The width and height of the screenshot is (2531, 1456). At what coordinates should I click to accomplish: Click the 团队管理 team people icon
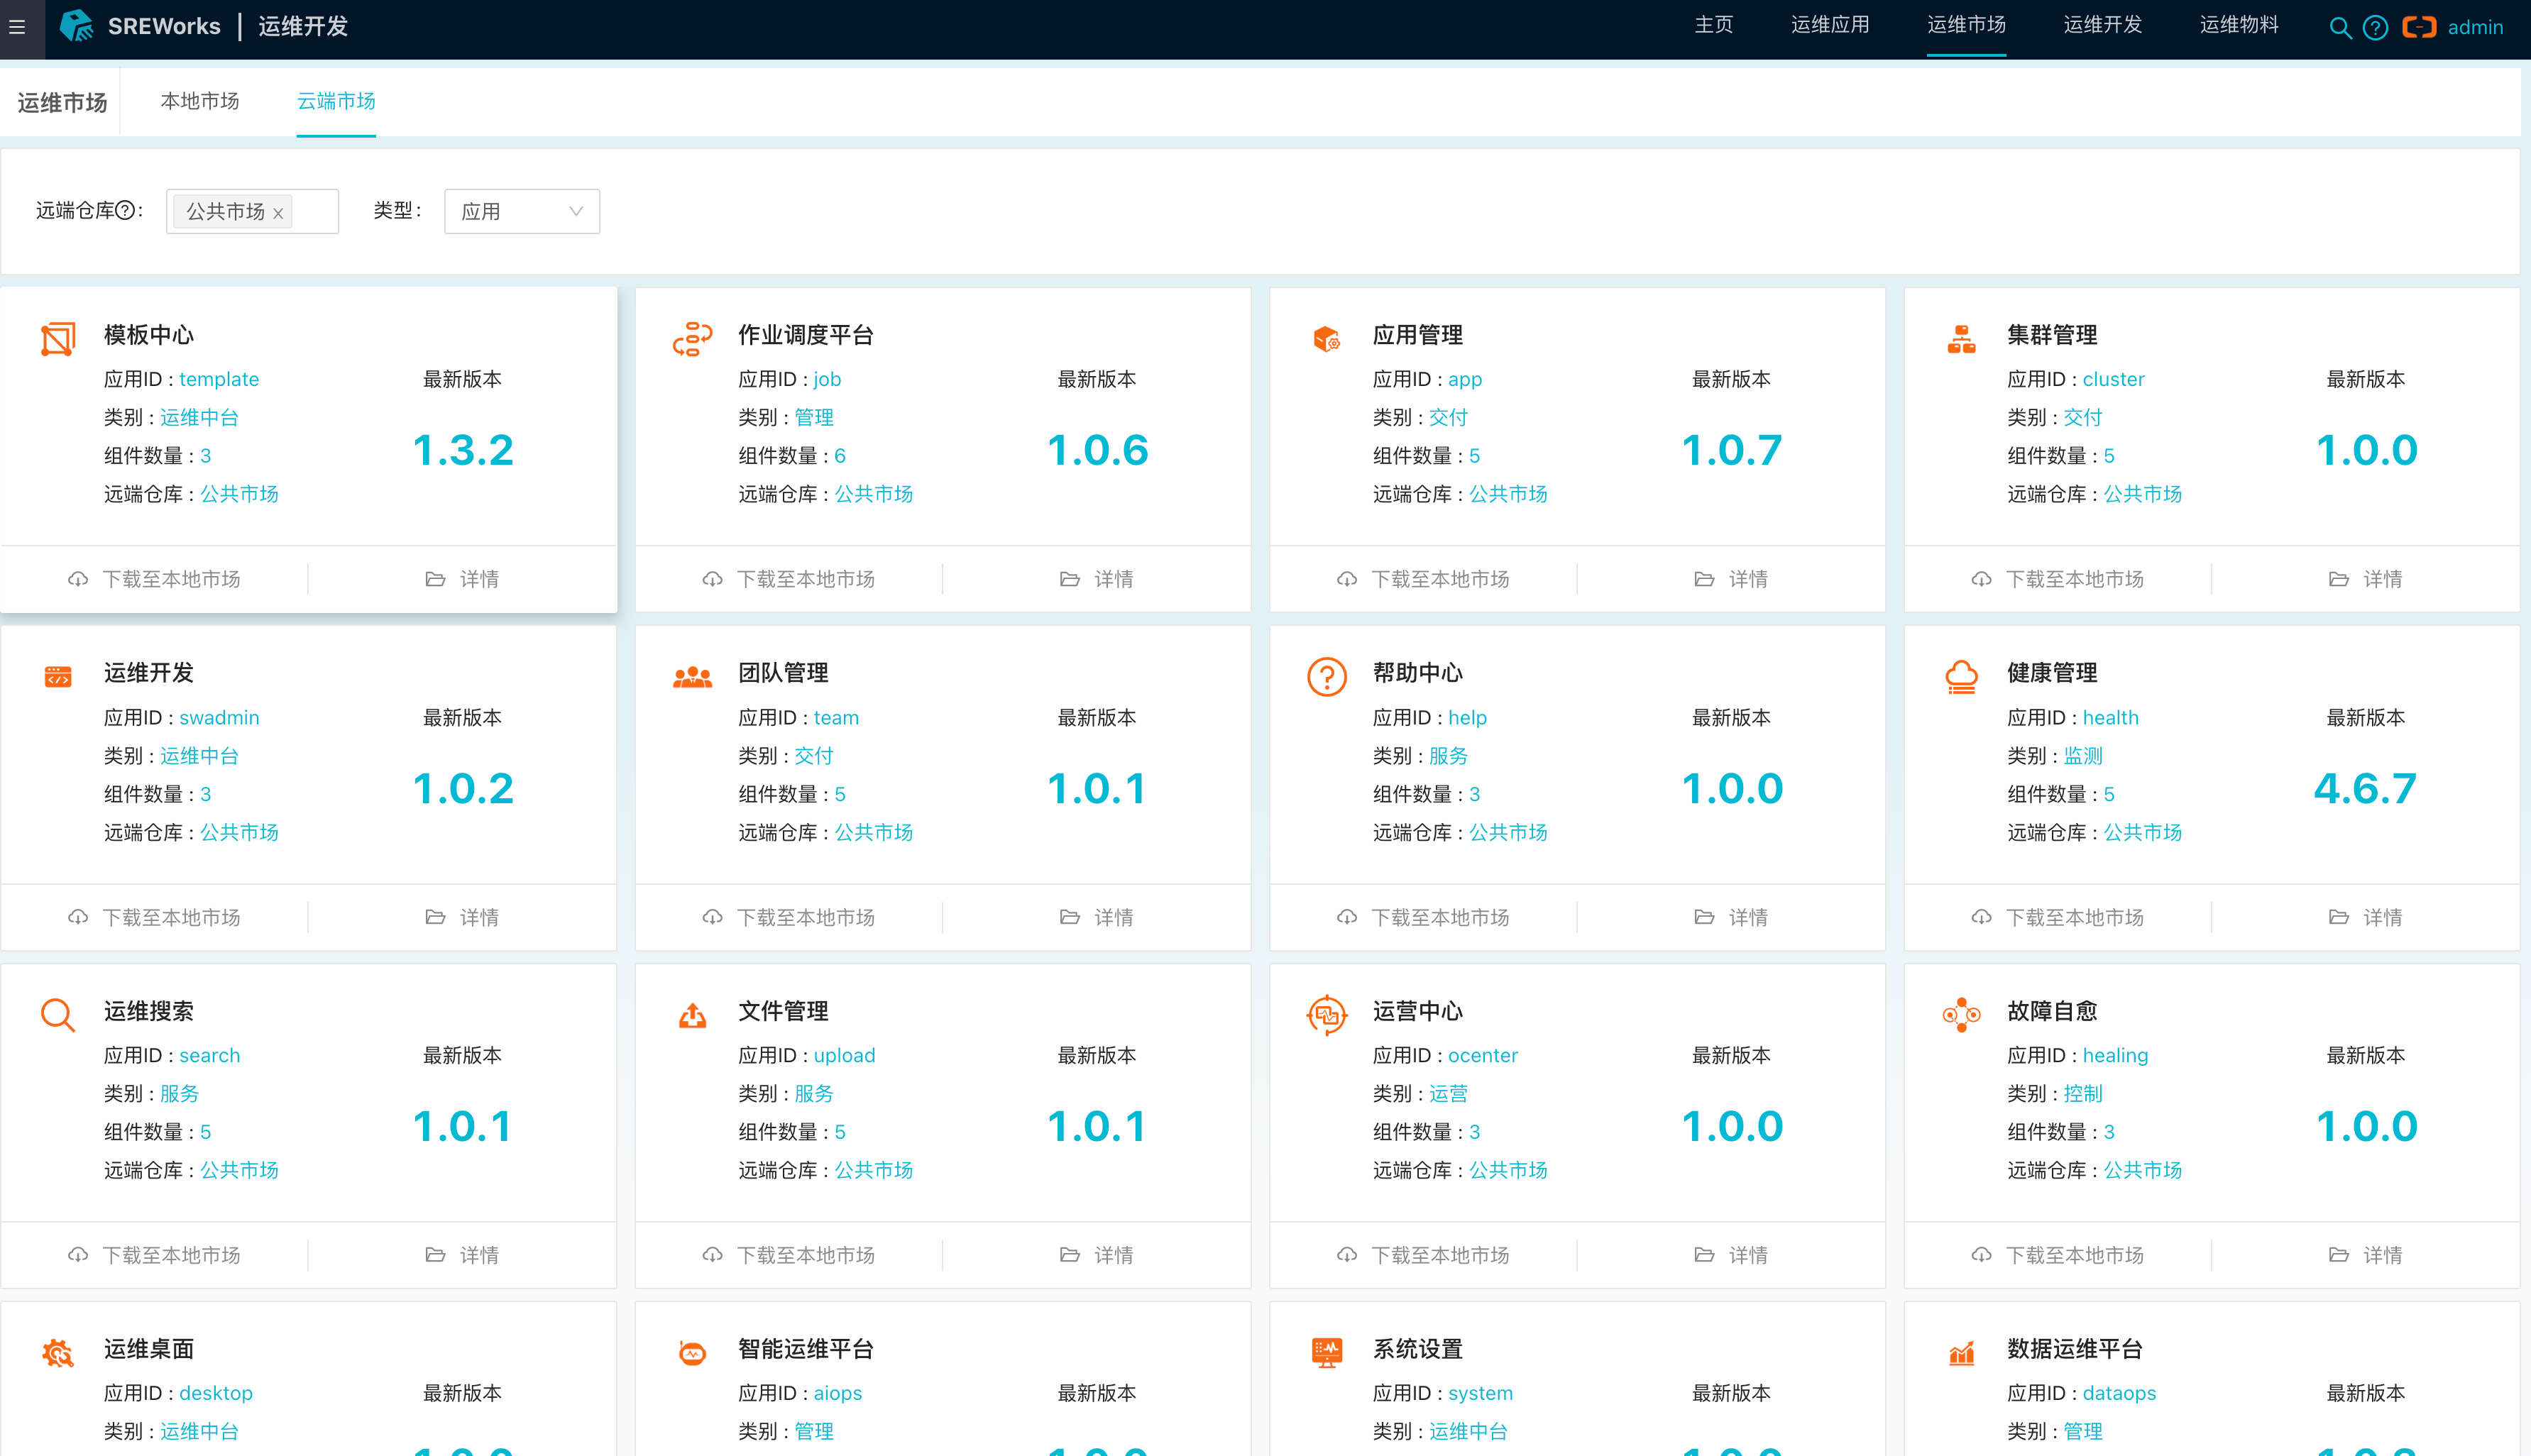tap(692, 677)
